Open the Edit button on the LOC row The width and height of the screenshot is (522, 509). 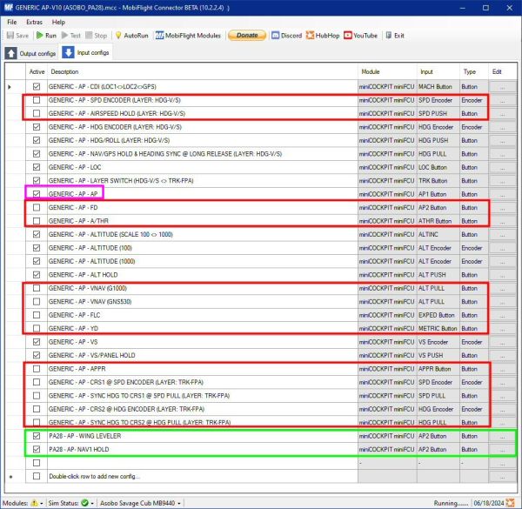(503, 167)
